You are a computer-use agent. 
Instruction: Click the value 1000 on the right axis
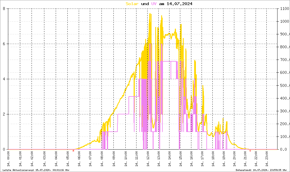pos(284,21)
